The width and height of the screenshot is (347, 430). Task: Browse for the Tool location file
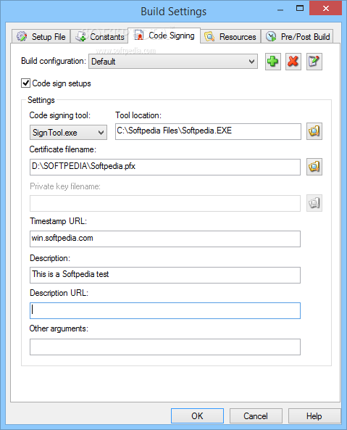click(314, 131)
